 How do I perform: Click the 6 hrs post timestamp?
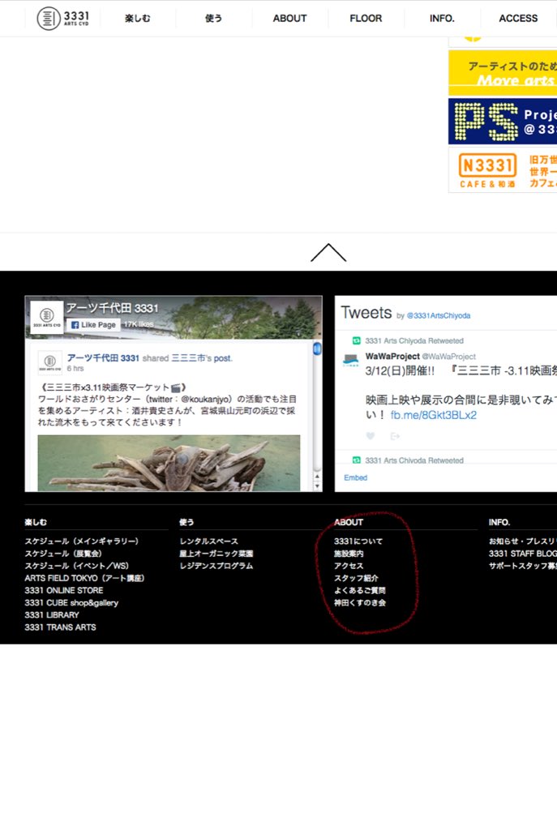(75, 369)
